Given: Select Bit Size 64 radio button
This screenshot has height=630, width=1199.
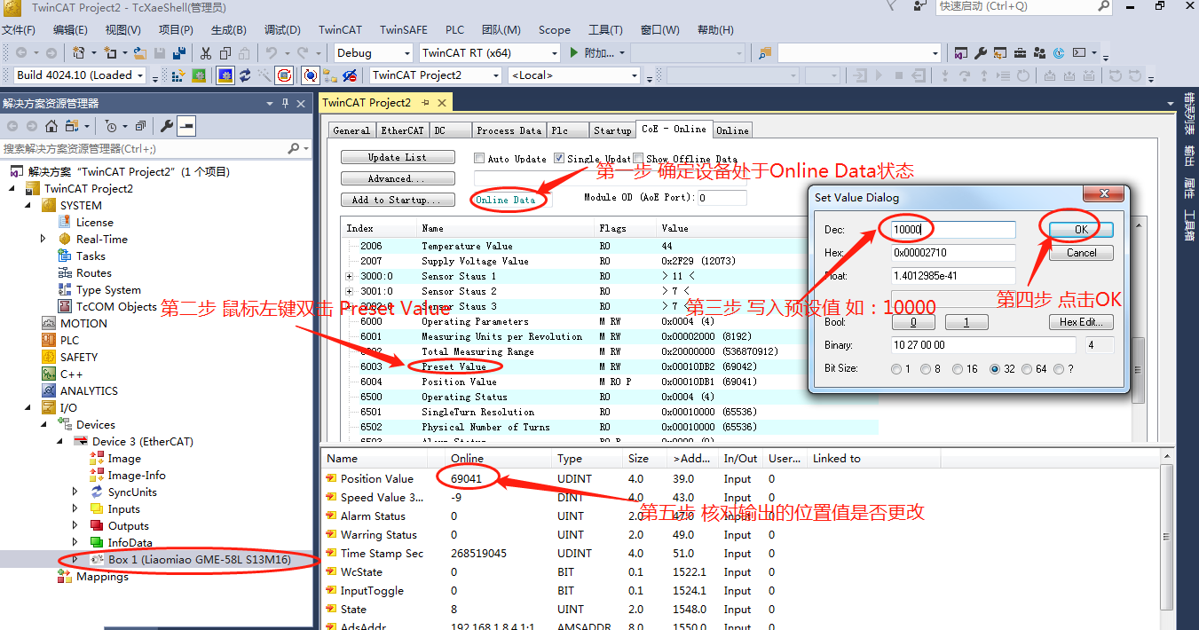Looking at the screenshot, I should [x=1027, y=369].
